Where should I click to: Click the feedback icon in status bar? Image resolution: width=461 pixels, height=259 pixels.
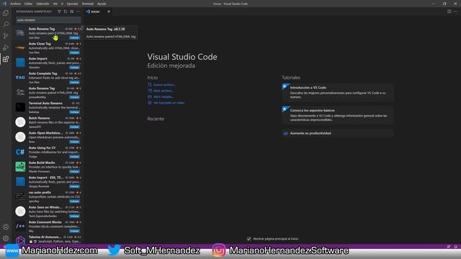click(448, 247)
